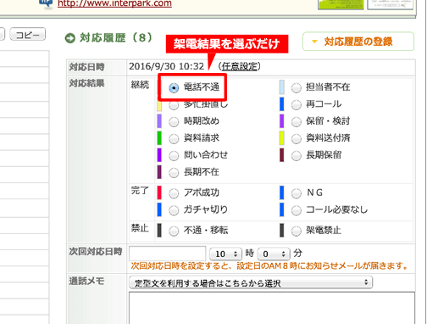Open the 任意設定 link

pos(239,67)
